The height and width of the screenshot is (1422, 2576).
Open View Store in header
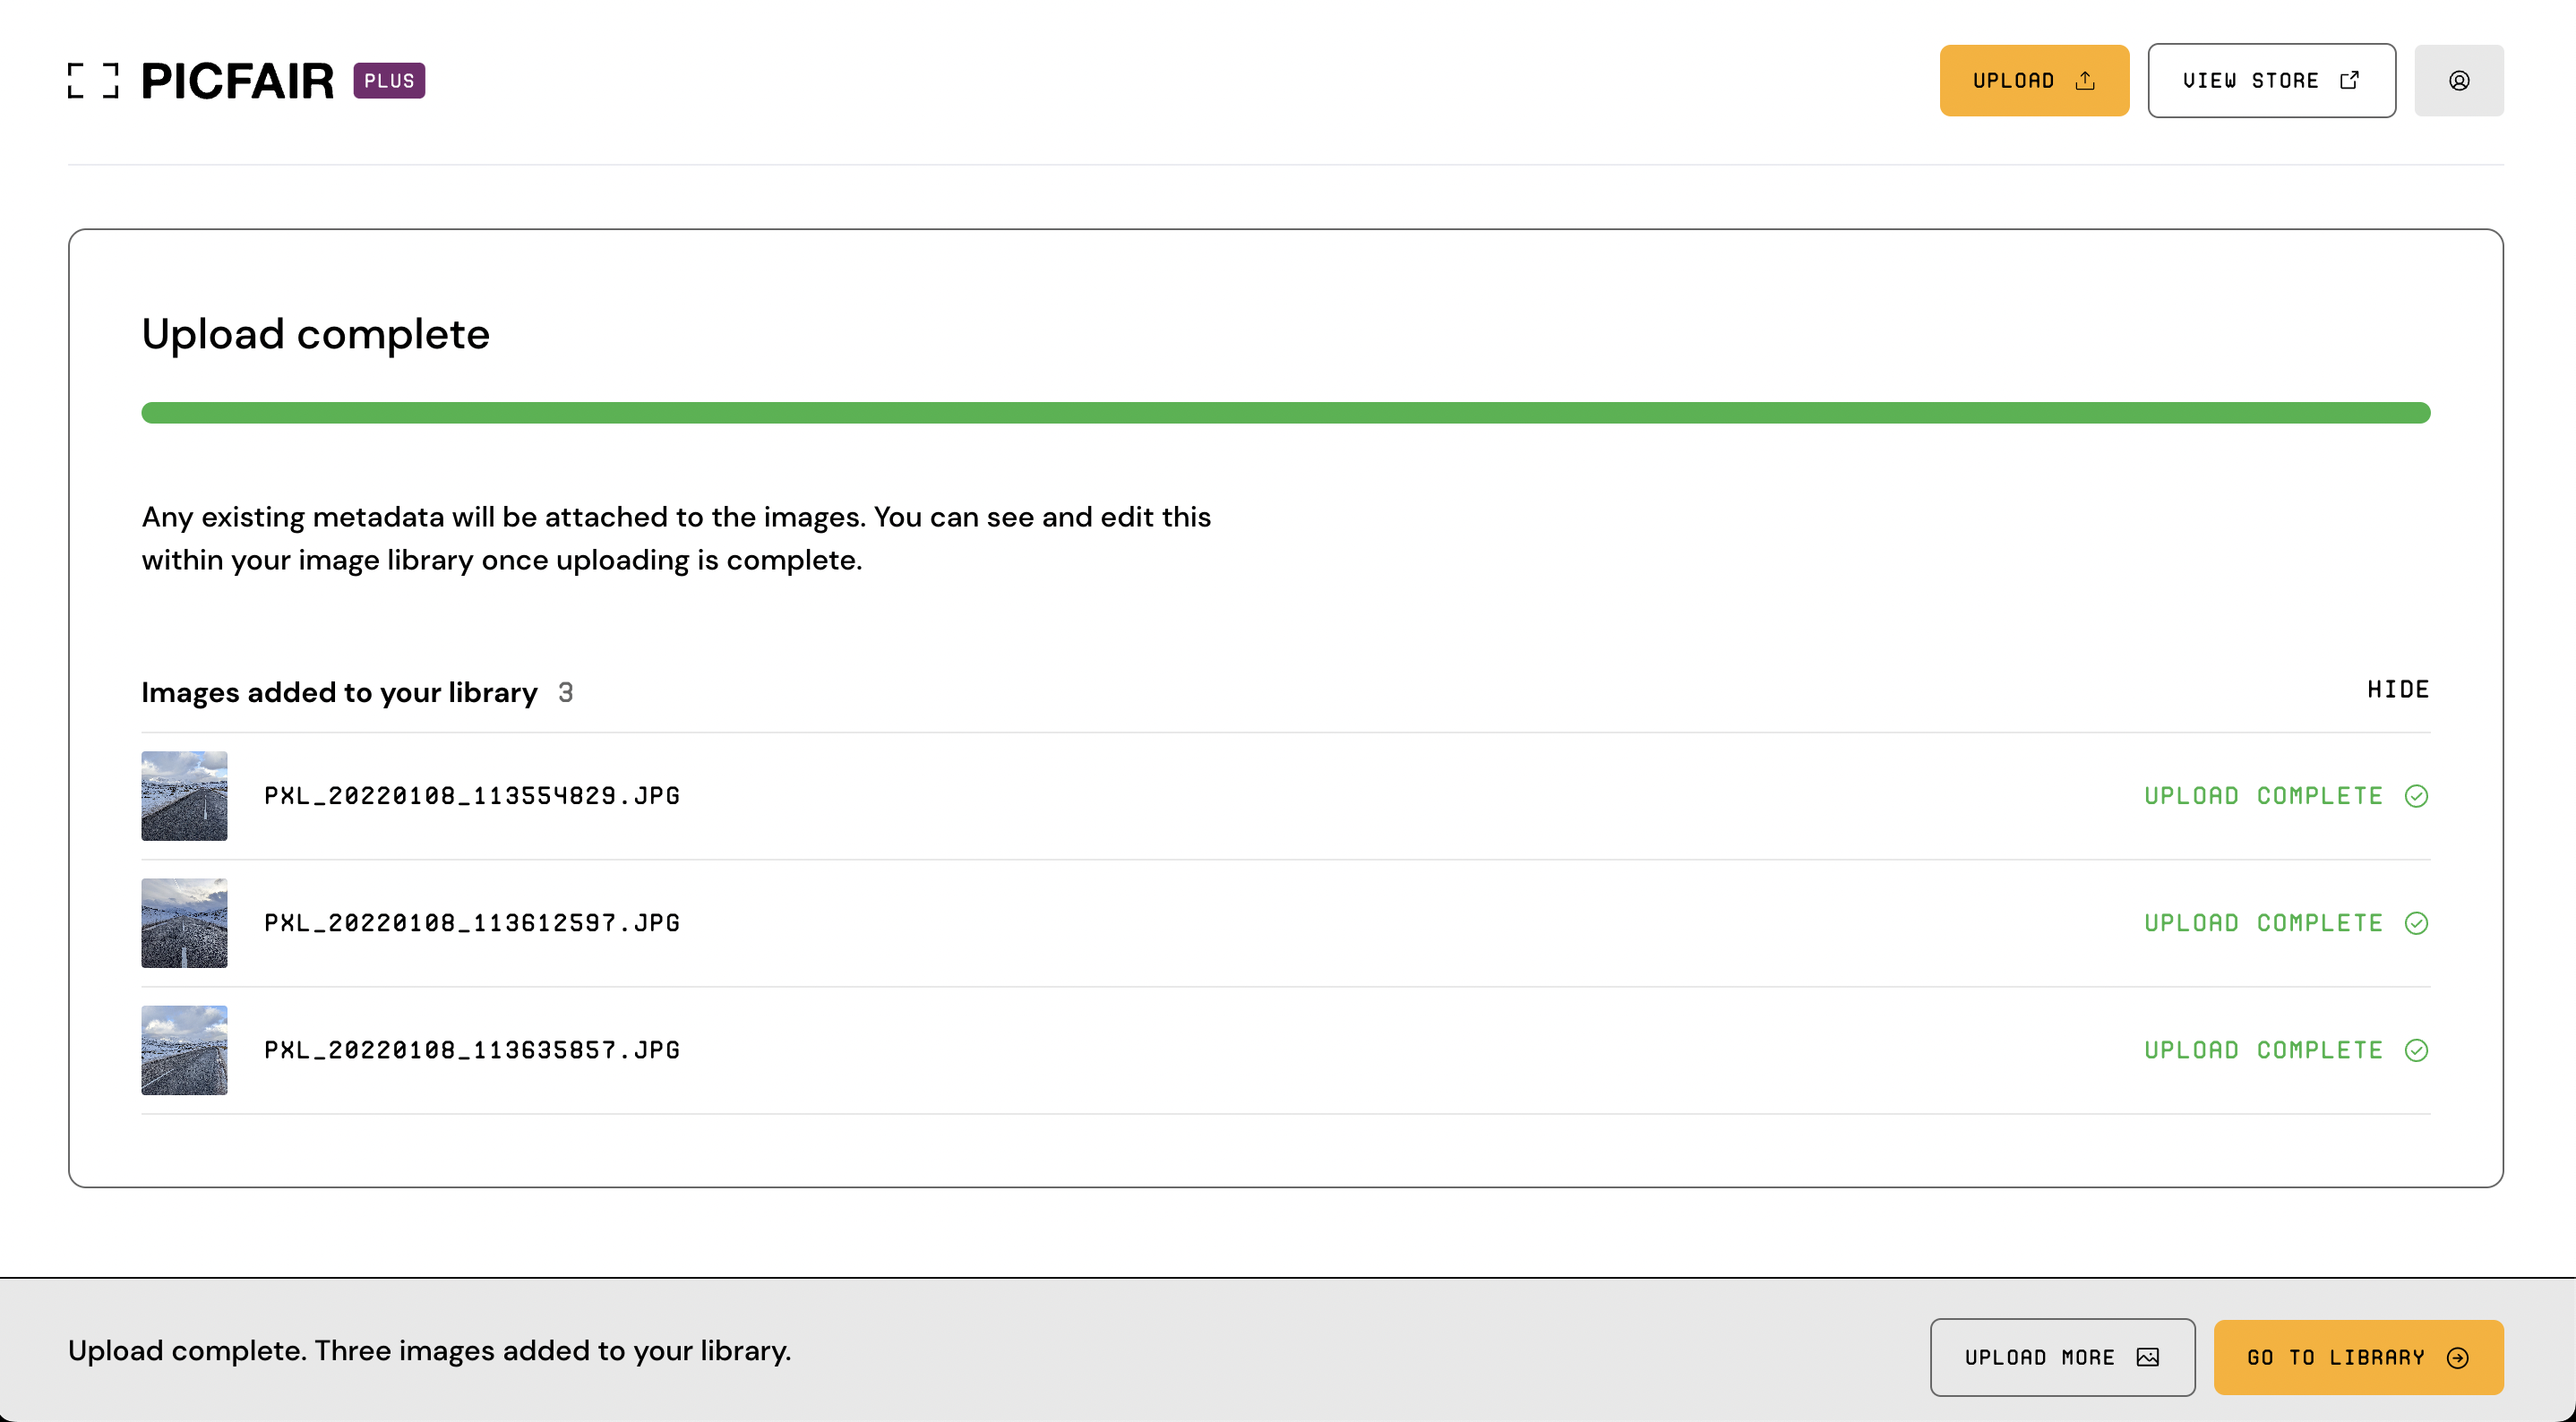coord(2271,81)
